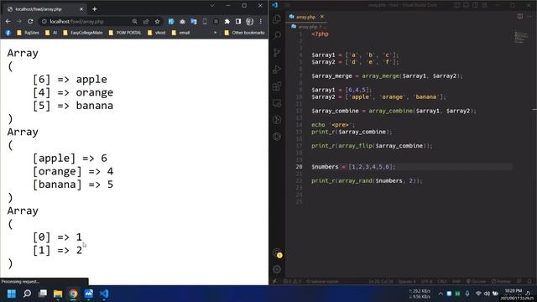Click PHP language mode in status bar
The image size is (537, 302).
pyautogui.click(x=456, y=282)
